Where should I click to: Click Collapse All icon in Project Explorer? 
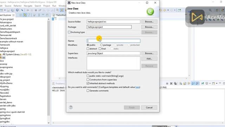pos(21,15)
